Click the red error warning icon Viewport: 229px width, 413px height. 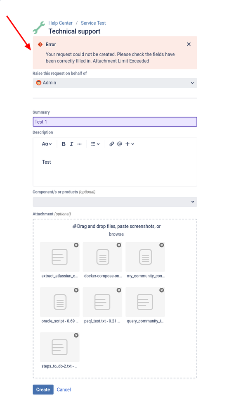pos(40,44)
